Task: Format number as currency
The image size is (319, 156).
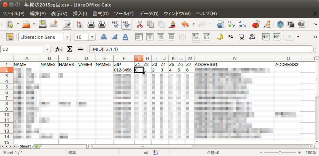Action: click(x=220, y=37)
